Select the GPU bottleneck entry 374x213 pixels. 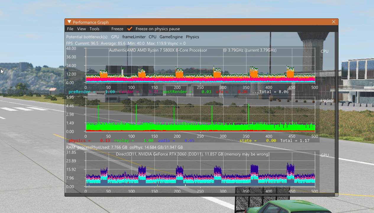[115, 37]
